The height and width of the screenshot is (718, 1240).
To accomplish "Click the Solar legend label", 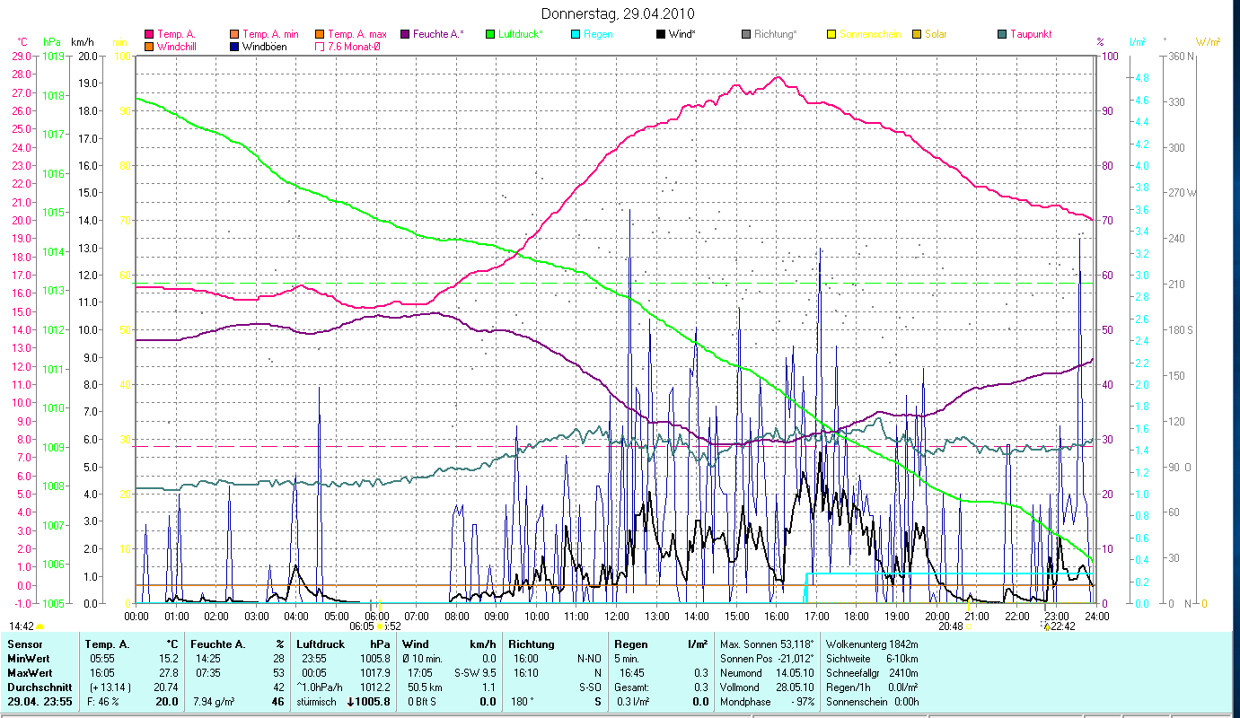I will pyautogui.click(x=937, y=34).
